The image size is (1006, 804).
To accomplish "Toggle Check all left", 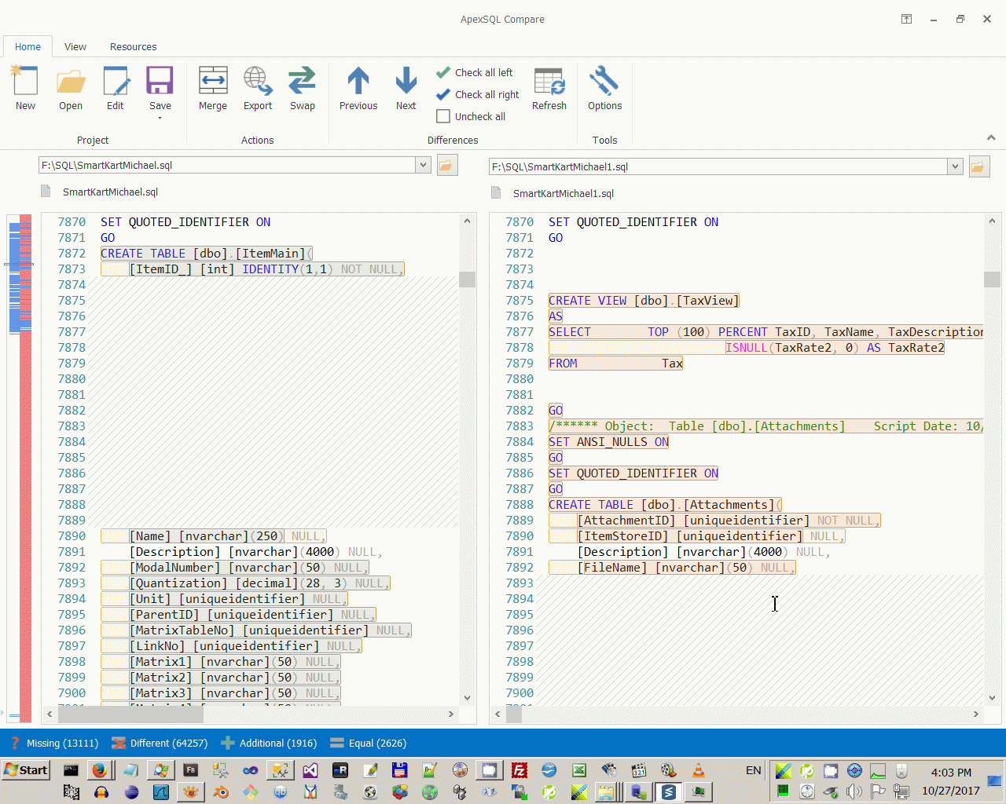I will coord(475,72).
